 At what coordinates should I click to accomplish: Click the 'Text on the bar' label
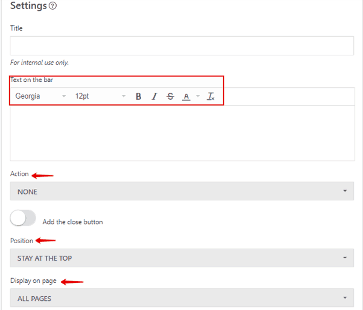click(x=36, y=80)
